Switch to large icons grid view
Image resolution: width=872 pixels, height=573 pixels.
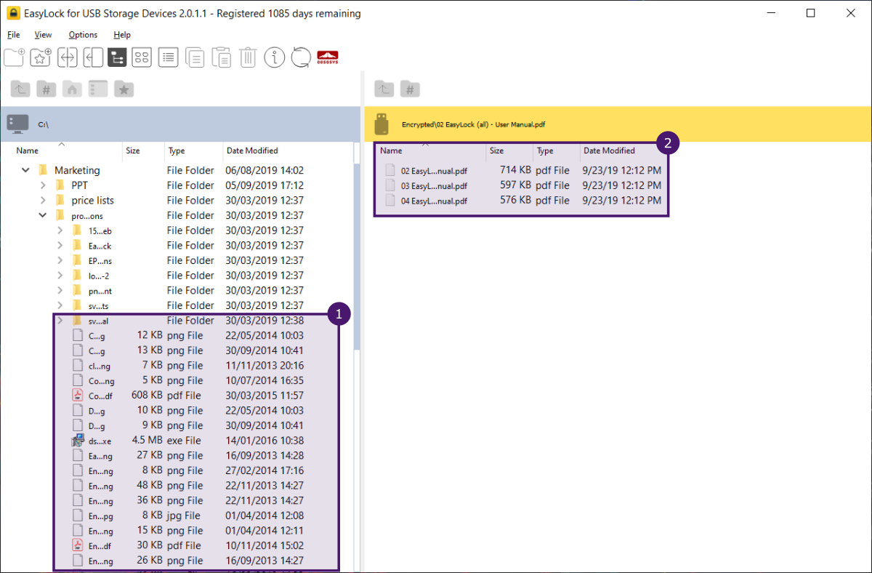[142, 57]
